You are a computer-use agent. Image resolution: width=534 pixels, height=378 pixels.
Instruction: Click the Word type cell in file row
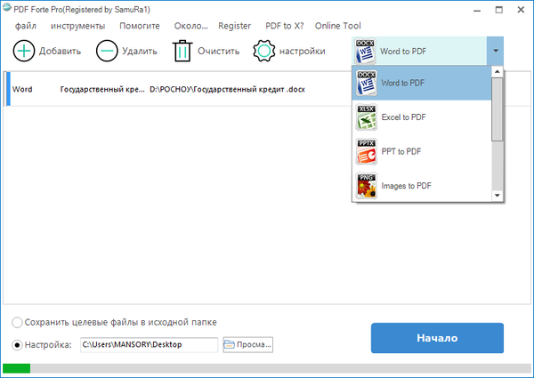[22, 90]
